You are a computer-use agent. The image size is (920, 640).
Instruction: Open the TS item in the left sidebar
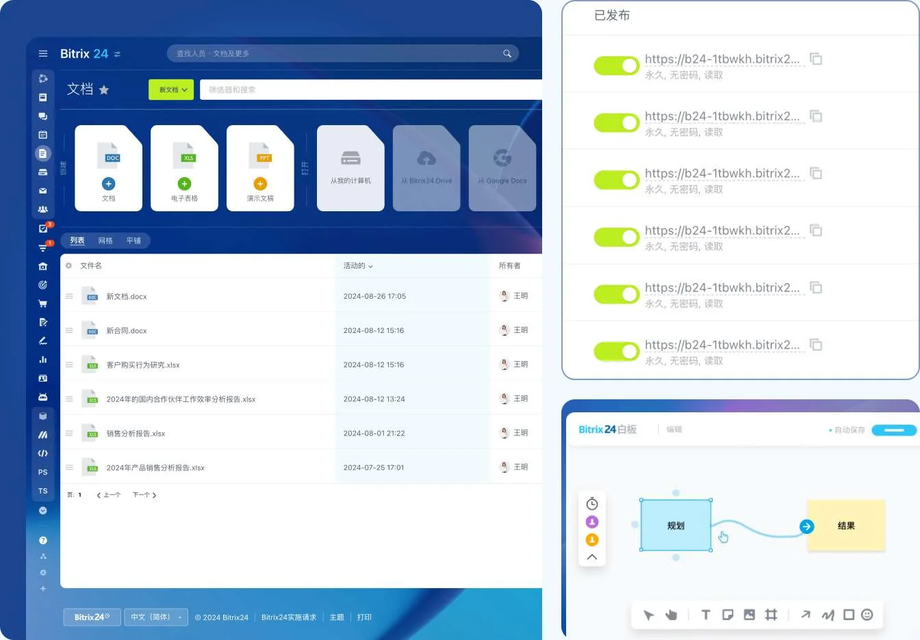click(x=43, y=491)
